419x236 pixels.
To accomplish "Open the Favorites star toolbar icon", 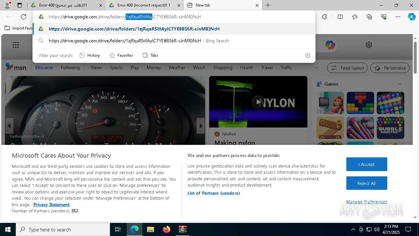I will pos(355,17).
